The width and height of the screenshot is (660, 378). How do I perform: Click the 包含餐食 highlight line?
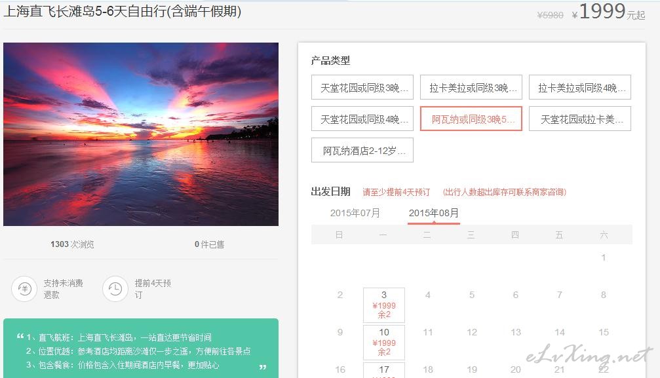[x=123, y=365]
